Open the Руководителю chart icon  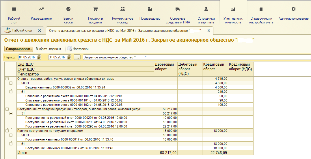click(x=41, y=9)
